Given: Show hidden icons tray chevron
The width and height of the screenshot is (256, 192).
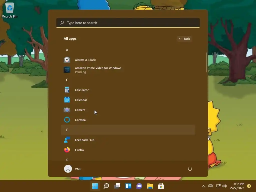Looking at the screenshot, I should click(203, 186).
